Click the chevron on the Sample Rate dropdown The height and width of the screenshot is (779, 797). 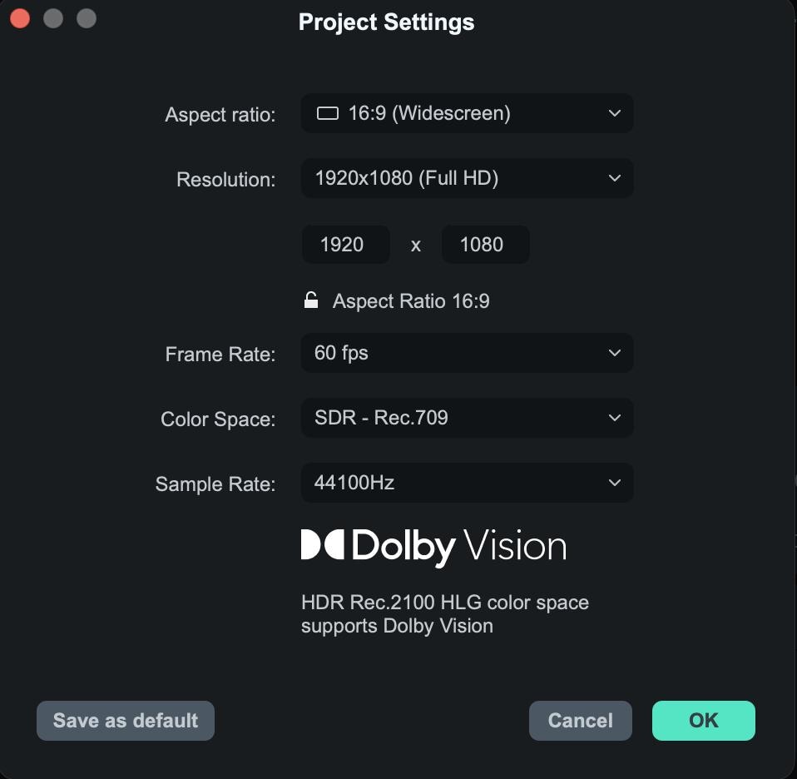coord(613,483)
